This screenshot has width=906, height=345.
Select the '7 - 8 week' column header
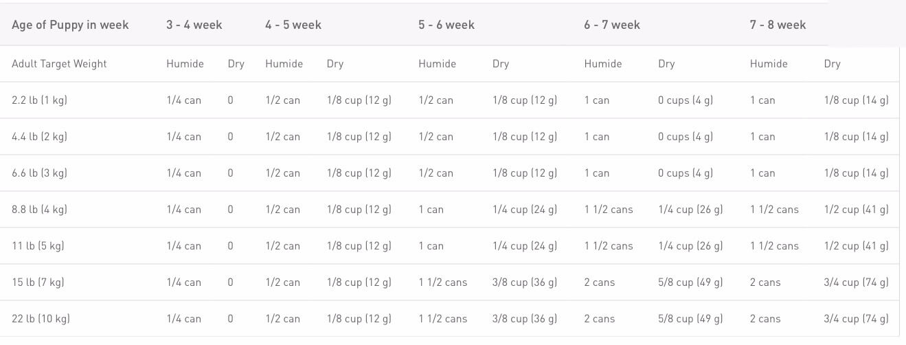point(778,25)
